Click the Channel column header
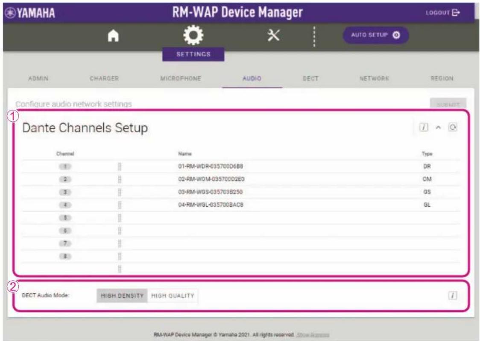Screen dimensions: 480x341 tap(65, 154)
